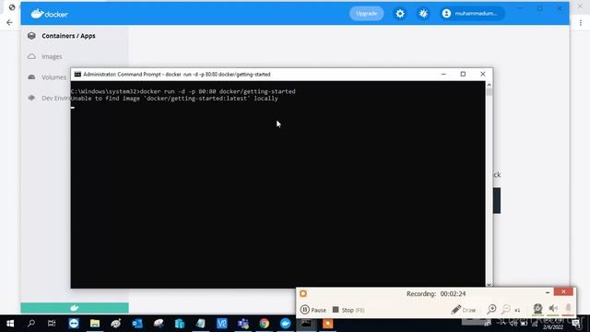Viewport: 590px width, 332px height.
Task: Open the Windows Start menu
Action: [10, 324]
